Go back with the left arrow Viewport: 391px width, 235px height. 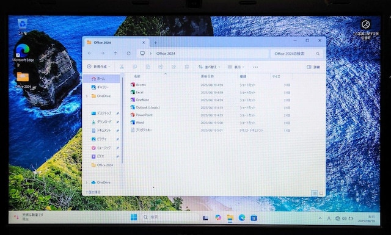pos(90,53)
